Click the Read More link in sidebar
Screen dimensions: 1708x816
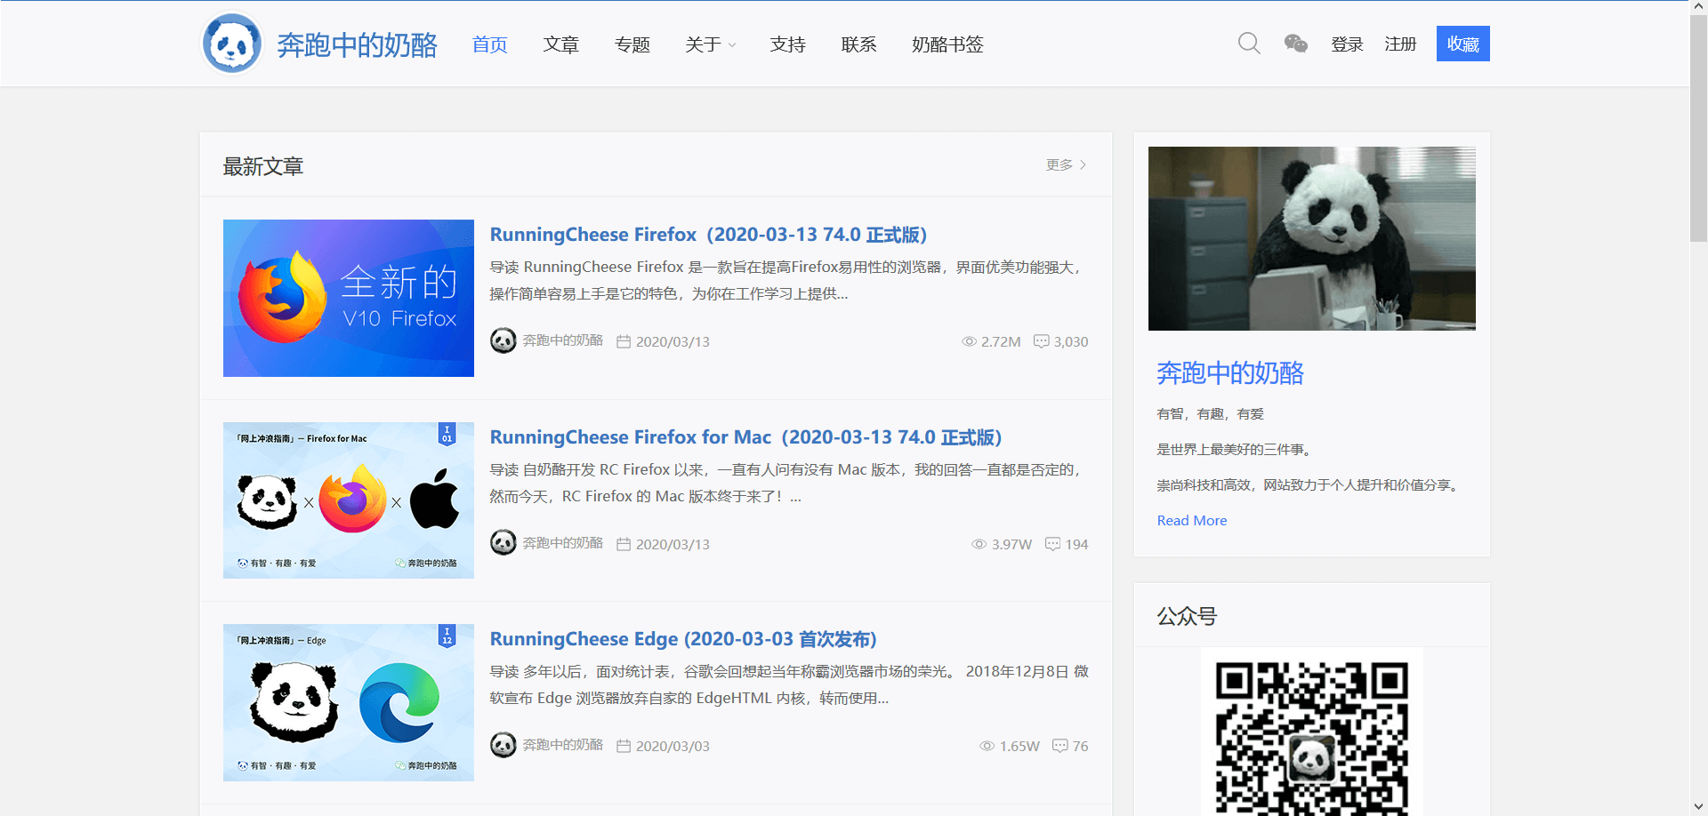pyautogui.click(x=1192, y=520)
